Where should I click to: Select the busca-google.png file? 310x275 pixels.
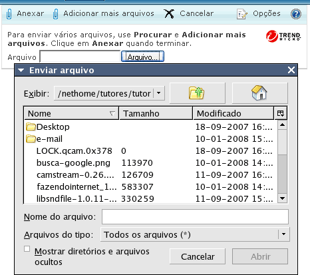click(73, 163)
